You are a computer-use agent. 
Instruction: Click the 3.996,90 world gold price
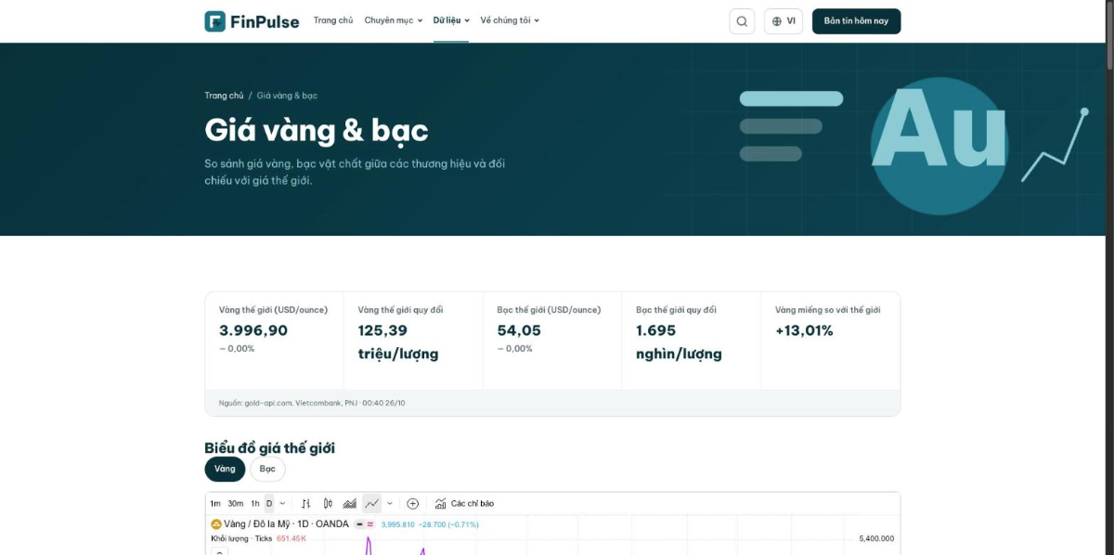pos(253,330)
